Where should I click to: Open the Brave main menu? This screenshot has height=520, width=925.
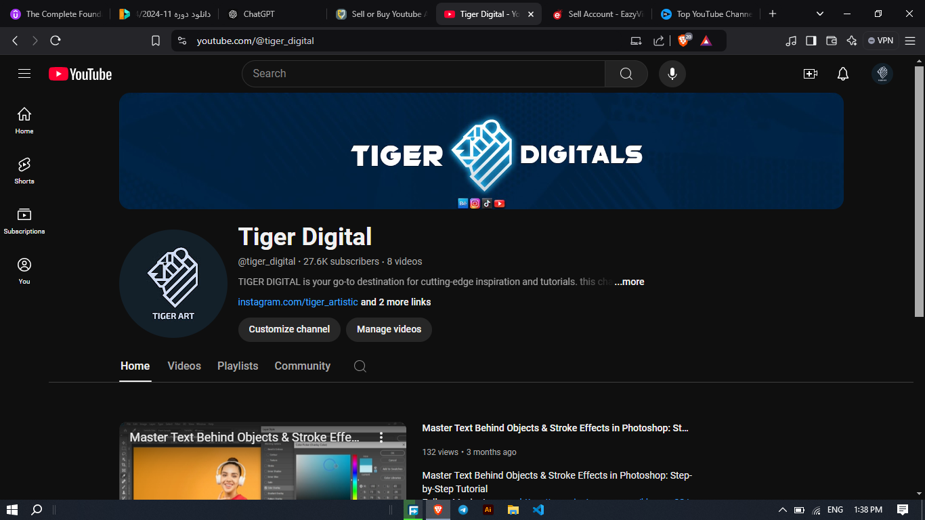pyautogui.click(x=909, y=41)
